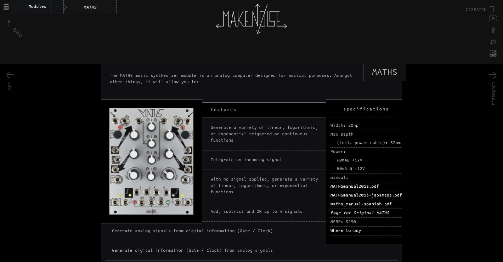The image size is (503, 262).
Task: Open the MATHS module product image
Action: tap(151, 161)
